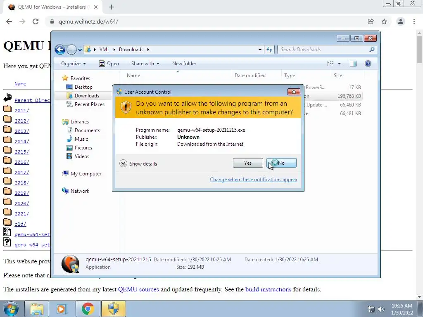423x317 pixels.
Task: Open Music library
Action: point(81,139)
